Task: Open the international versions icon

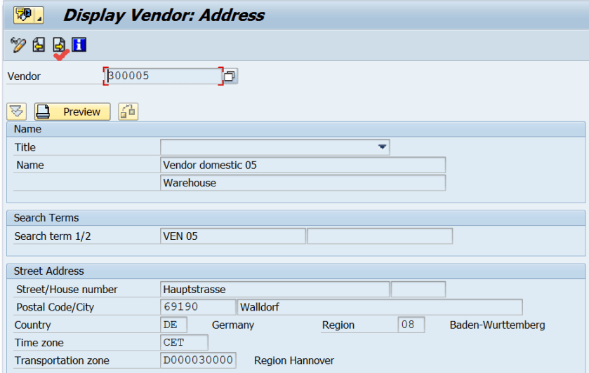Action: 128,111
